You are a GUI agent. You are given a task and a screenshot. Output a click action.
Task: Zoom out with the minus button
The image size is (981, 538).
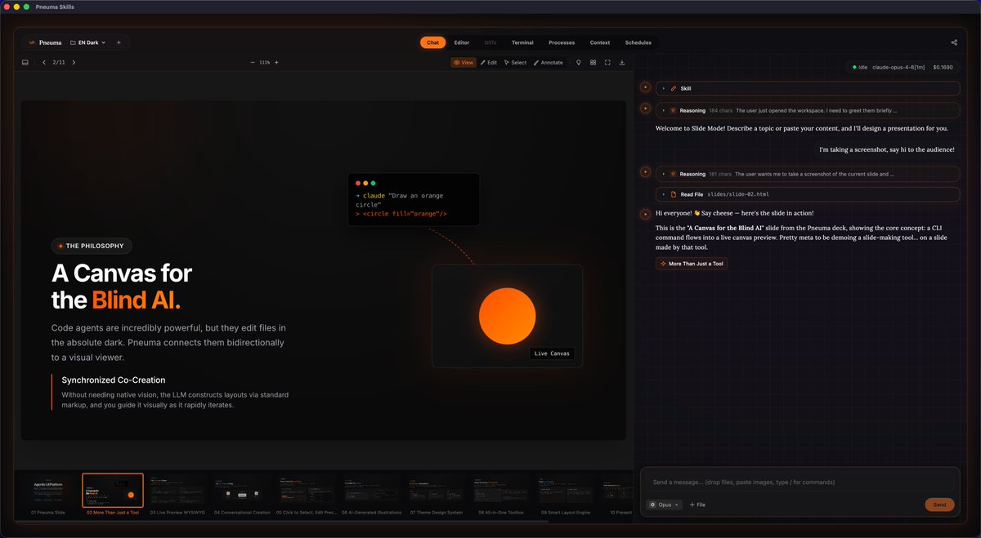(252, 62)
